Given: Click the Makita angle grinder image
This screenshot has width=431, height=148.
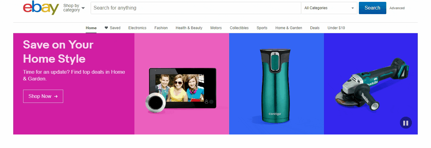Looking at the screenshot, I should pyautogui.click(x=372, y=84).
